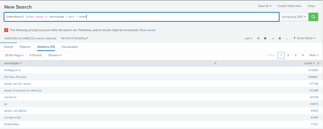
Task: Click into the search query input field
Action: (x=142, y=17)
